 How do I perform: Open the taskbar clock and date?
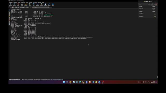pyautogui.click(x=153, y=82)
